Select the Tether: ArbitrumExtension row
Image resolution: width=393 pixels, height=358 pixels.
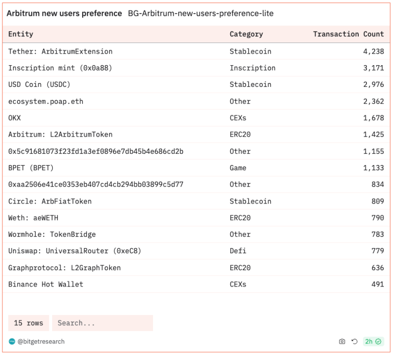tap(60, 52)
